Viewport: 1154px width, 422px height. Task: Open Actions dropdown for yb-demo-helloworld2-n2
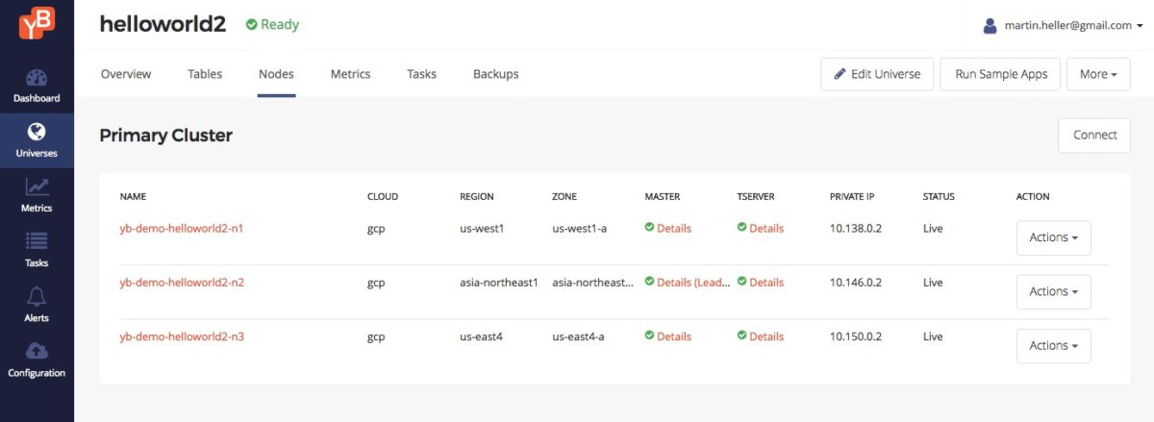click(1053, 291)
